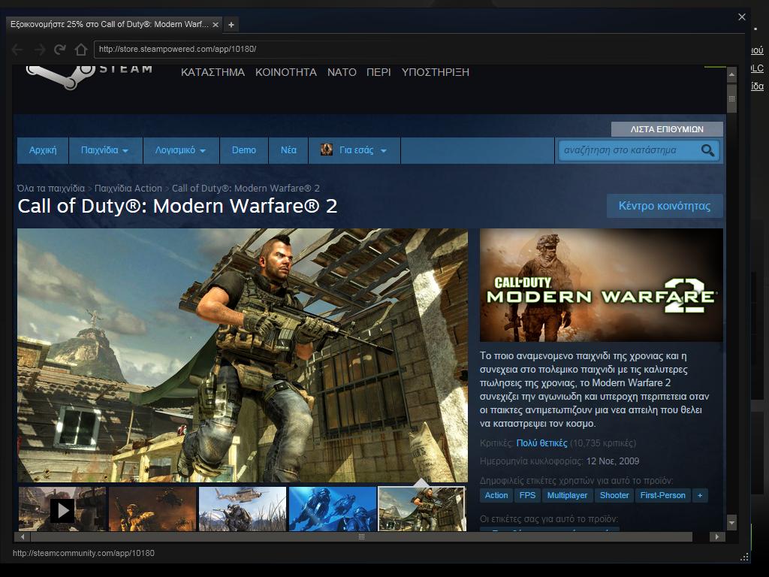This screenshot has height=577, width=769.
Task: Select the underwater divers thumbnail
Action: click(x=333, y=509)
